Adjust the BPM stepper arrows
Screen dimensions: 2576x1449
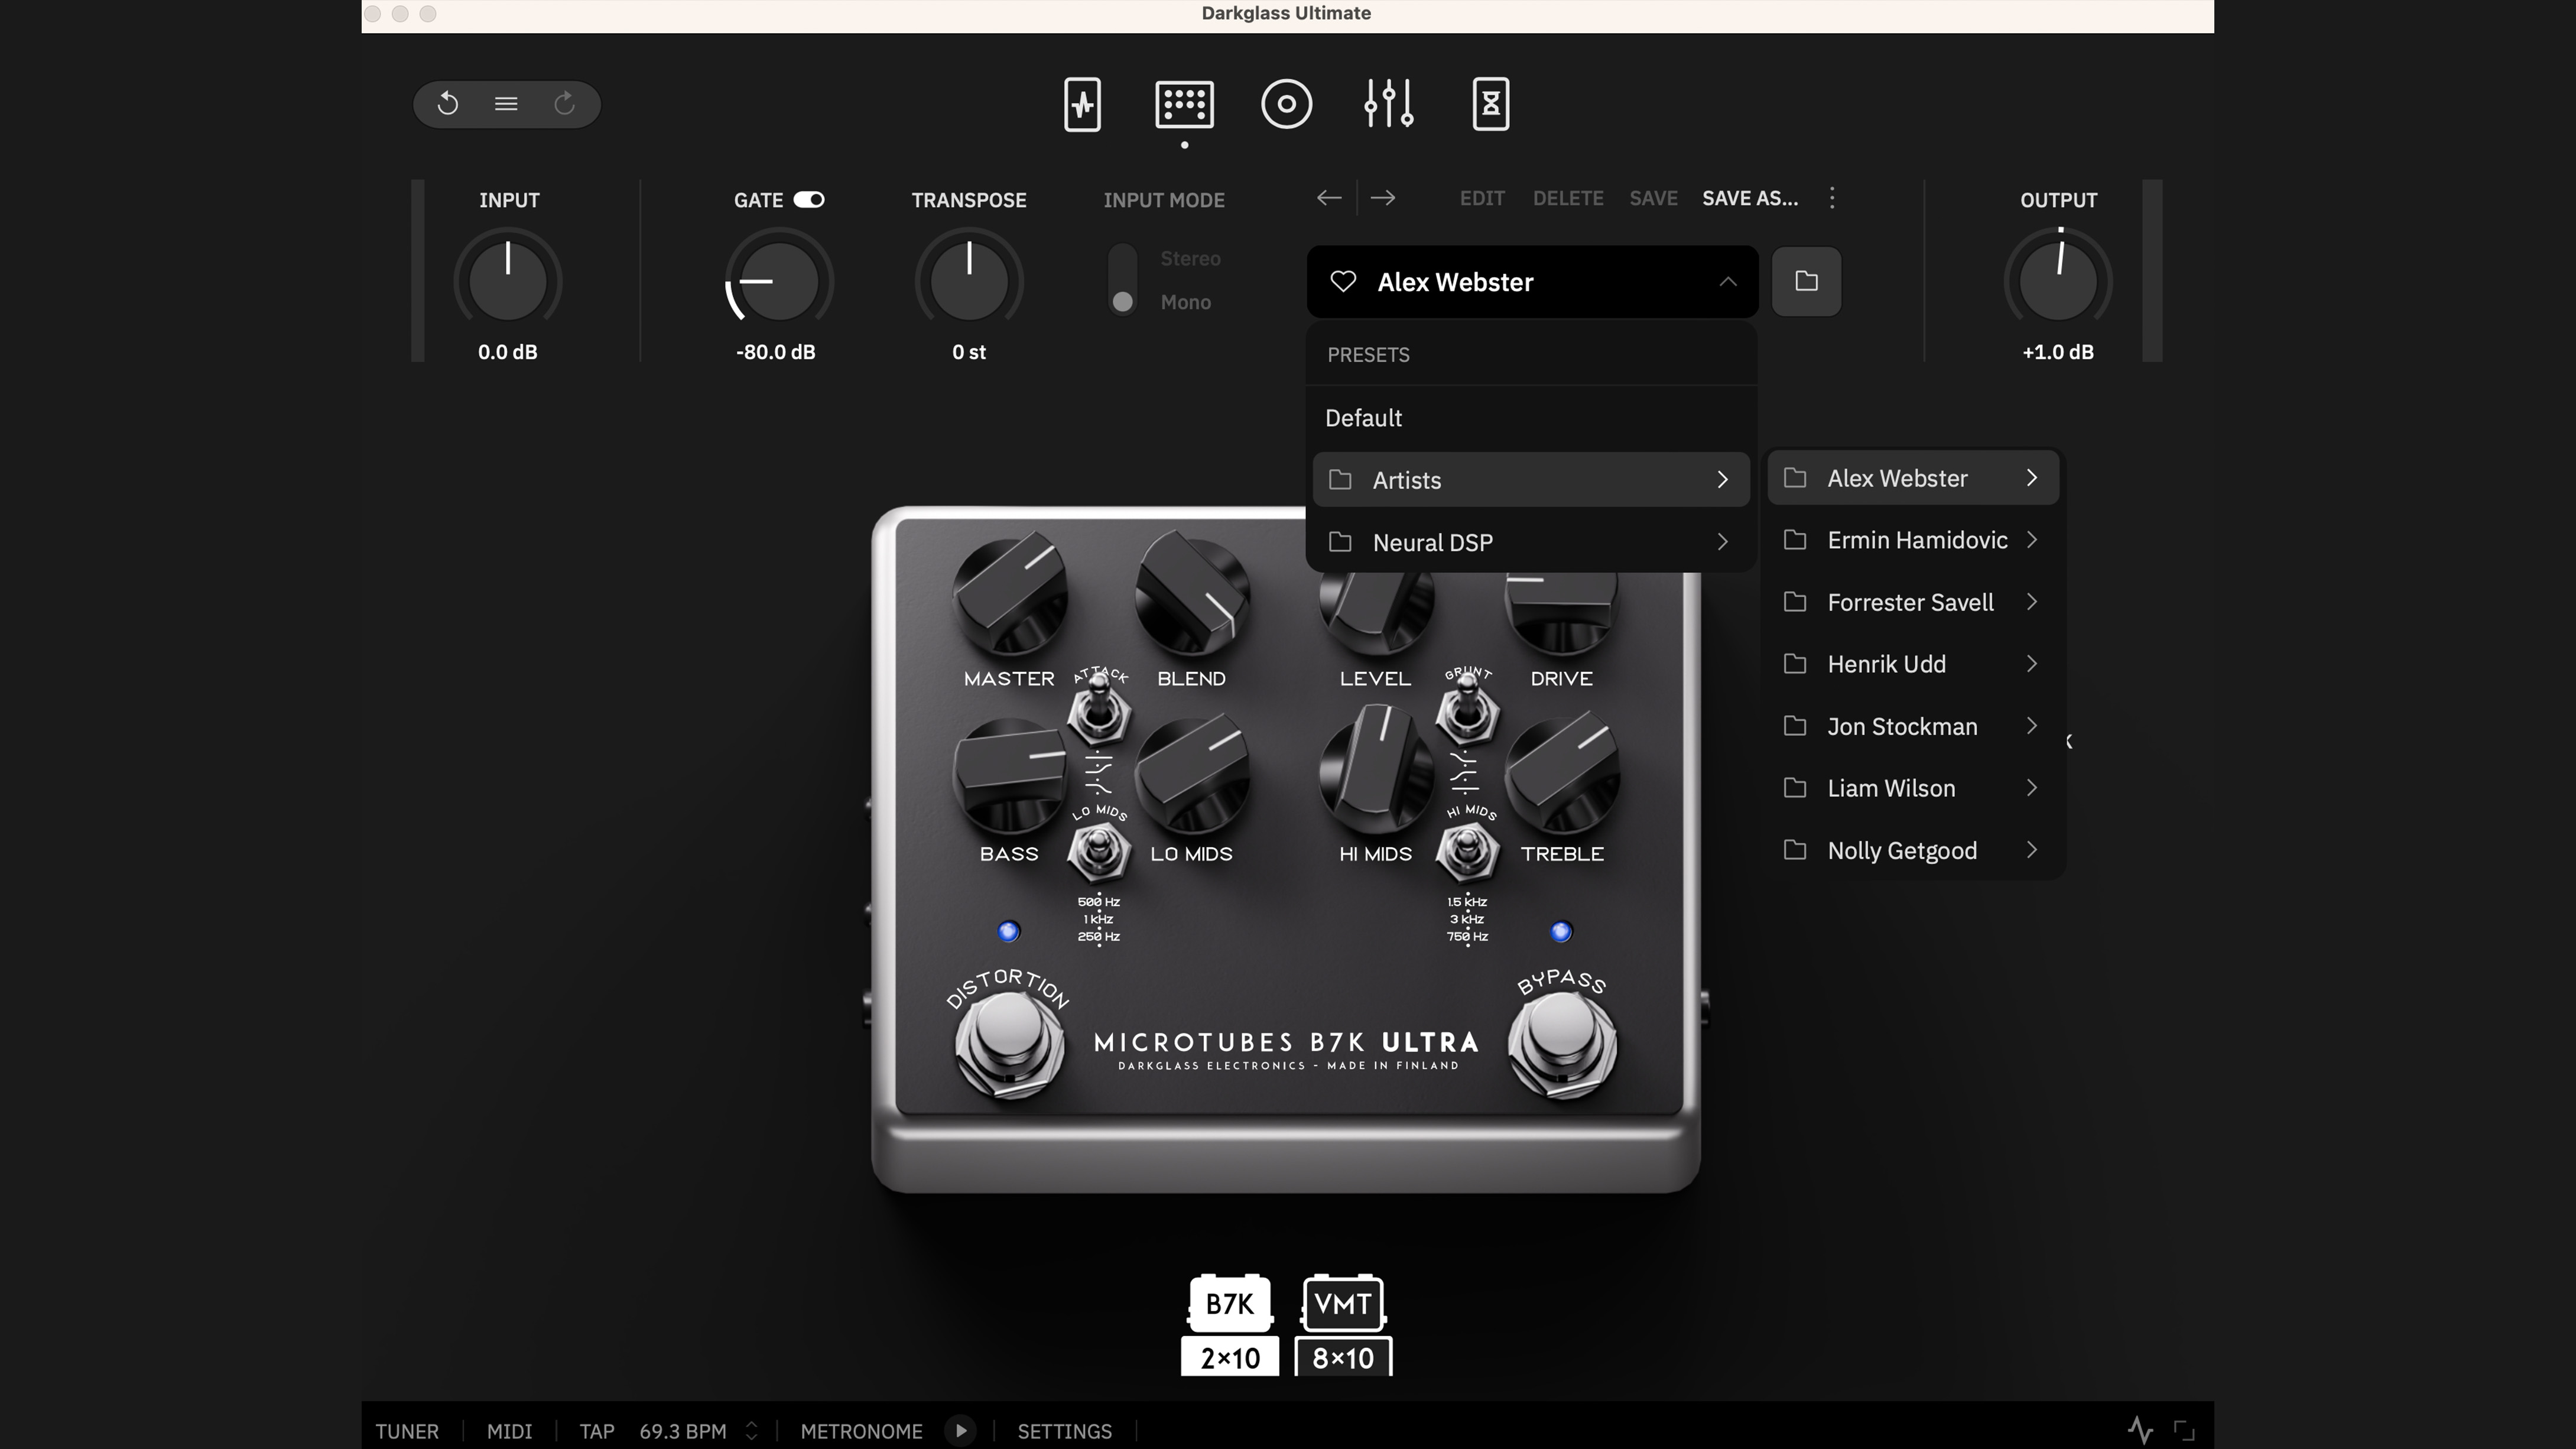(x=752, y=1431)
